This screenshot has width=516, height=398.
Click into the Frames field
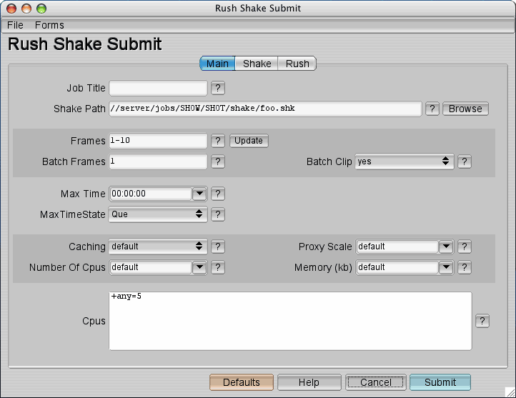click(x=158, y=141)
